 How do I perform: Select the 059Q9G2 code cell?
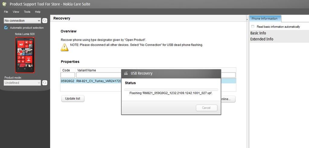tap(68, 81)
